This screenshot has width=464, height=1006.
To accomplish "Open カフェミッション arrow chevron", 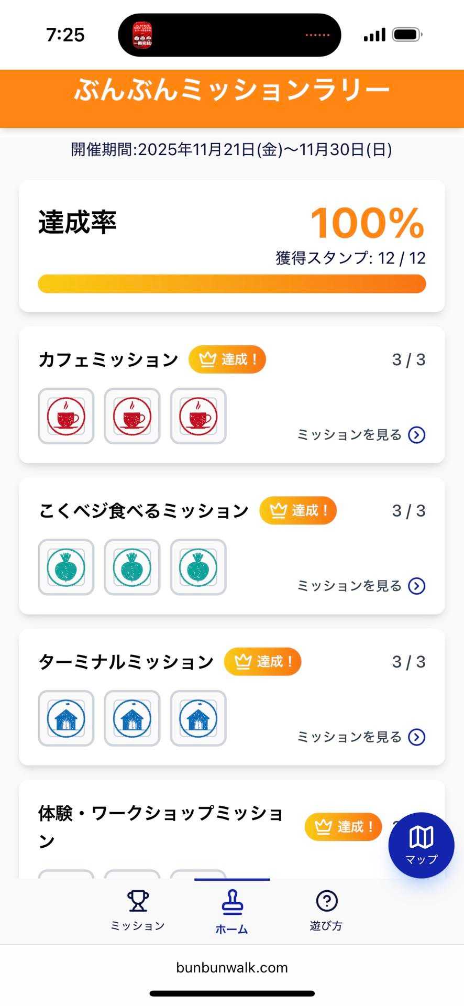I will [x=417, y=435].
